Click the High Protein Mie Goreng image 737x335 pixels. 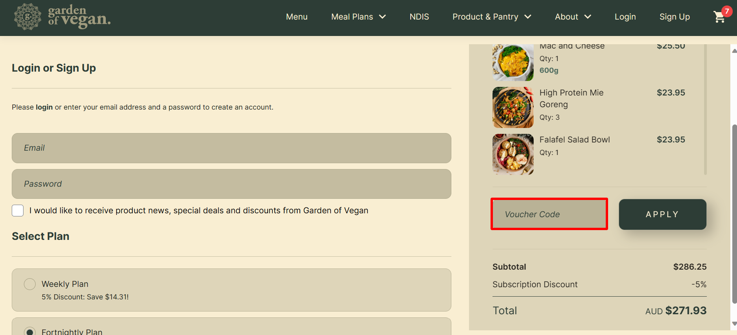pyautogui.click(x=512, y=107)
